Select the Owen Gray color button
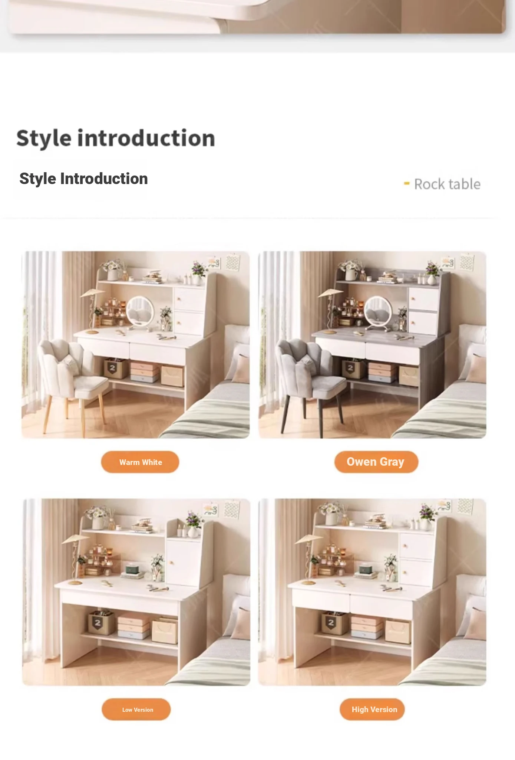515x760 pixels. [376, 462]
